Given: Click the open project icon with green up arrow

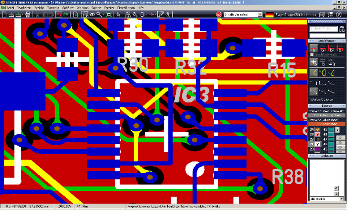Looking at the screenshot, I should point(11,14).
